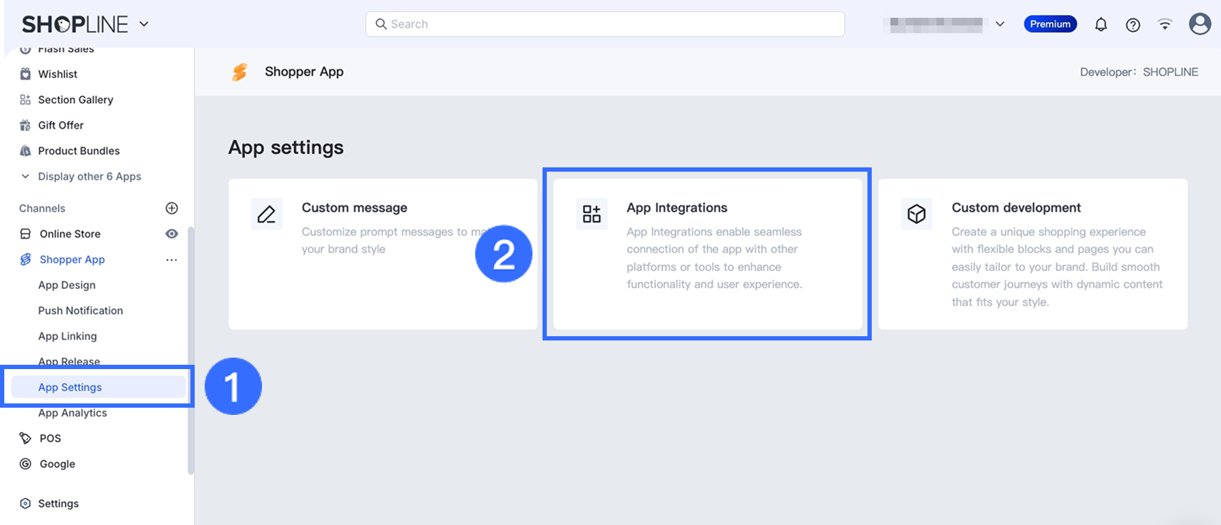Screen dimensions: 1221x525
Task: Open the App Integrations card
Action: click(707, 254)
